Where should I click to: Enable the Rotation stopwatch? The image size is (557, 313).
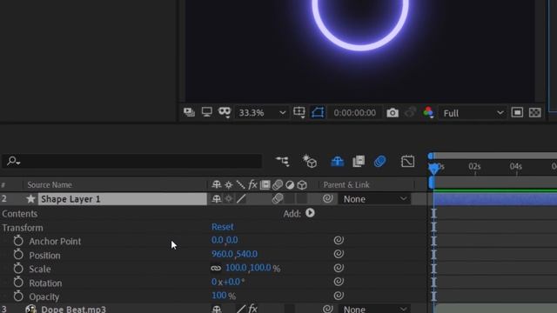click(18, 283)
